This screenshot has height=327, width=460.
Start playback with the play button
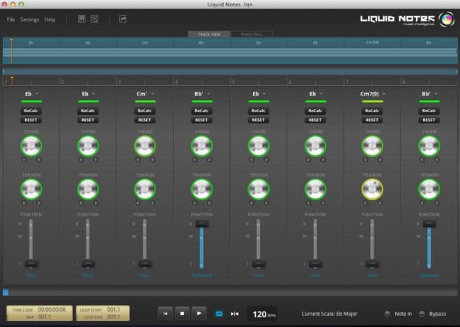199,314
